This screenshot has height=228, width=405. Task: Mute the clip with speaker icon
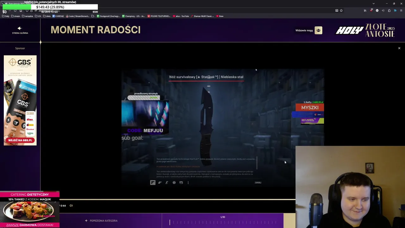point(71,206)
